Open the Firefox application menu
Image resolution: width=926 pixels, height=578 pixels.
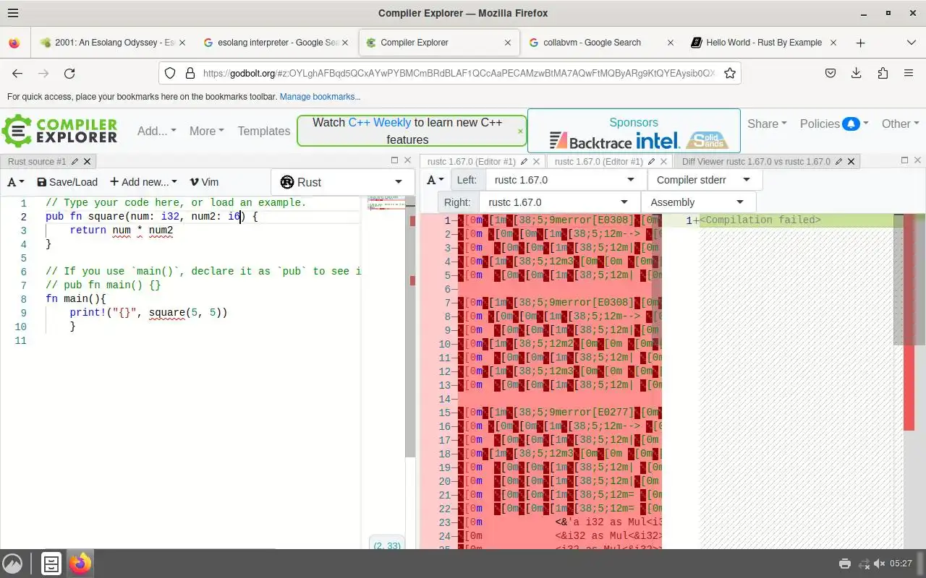[x=909, y=73]
